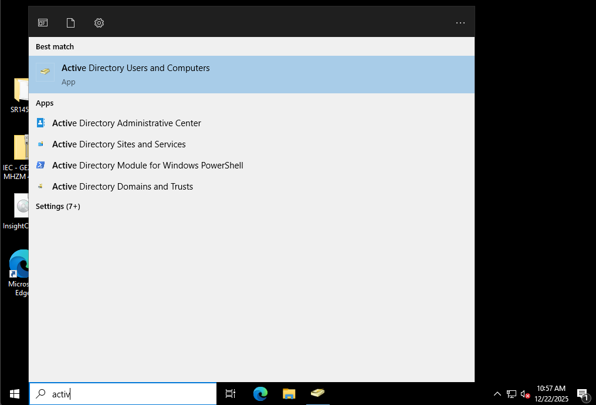Image resolution: width=596 pixels, height=405 pixels.
Task: Show hidden system tray icons
Action: 497,394
